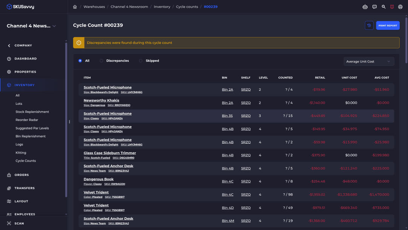Open Logs submenu item
The image size is (408, 230).
coord(19,144)
